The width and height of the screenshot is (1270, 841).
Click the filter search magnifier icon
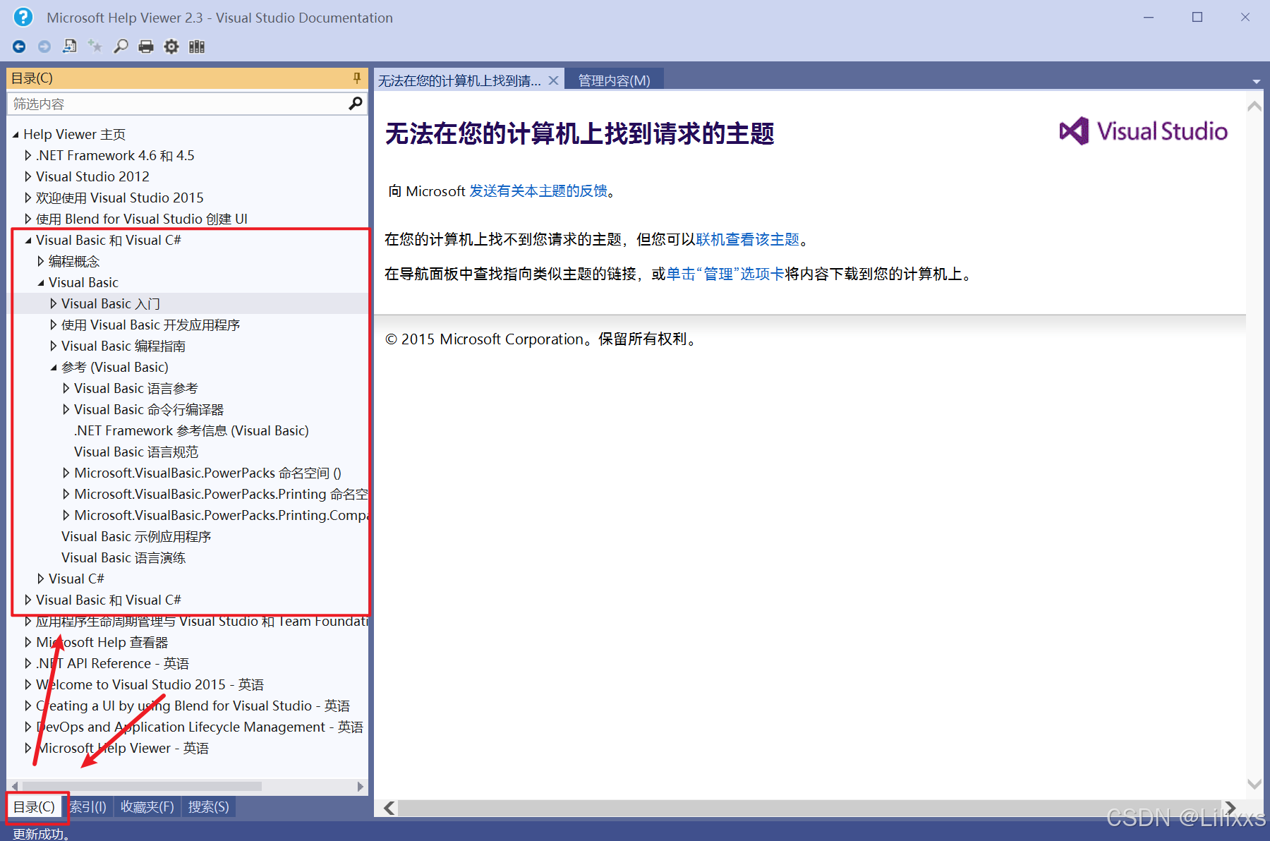356,104
